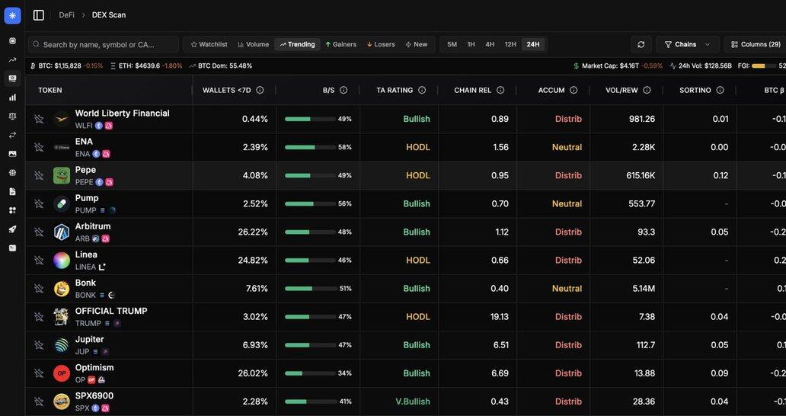Open the image gallery sidebar icon
786x416 pixels.
12,154
